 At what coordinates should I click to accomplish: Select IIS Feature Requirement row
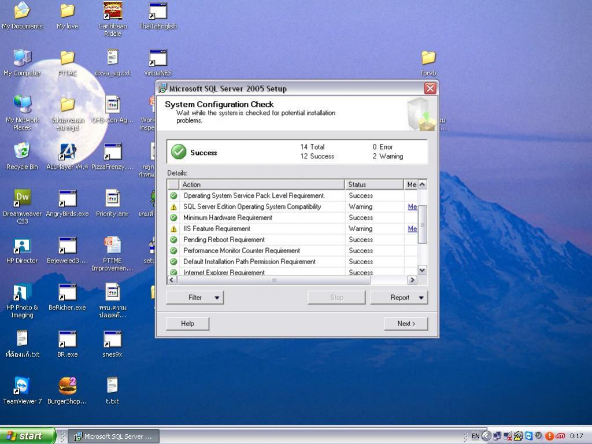293,228
